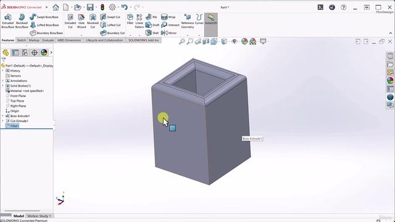Start an Extruded Cut

point(70,21)
